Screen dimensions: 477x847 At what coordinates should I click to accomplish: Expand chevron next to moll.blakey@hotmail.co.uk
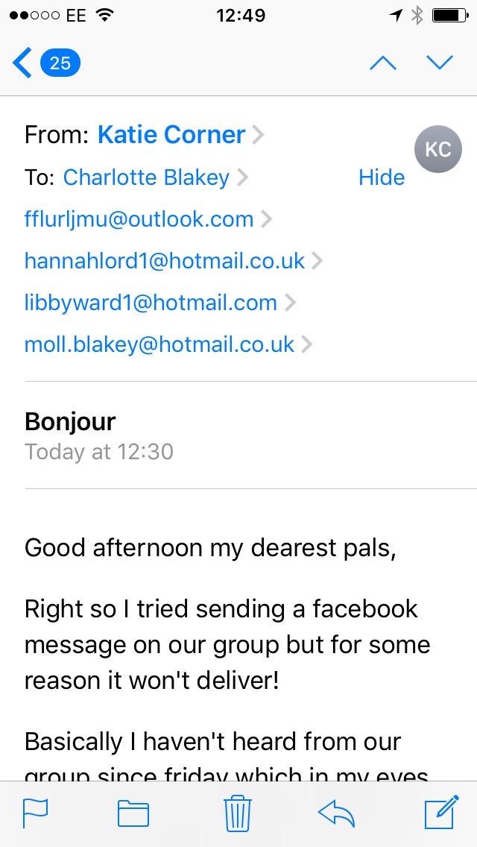click(x=307, y=344)
